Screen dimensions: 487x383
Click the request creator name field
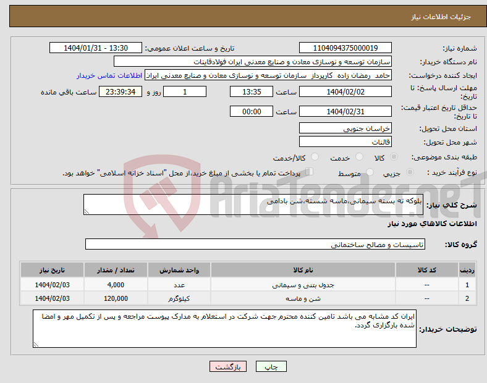(268, 75)
